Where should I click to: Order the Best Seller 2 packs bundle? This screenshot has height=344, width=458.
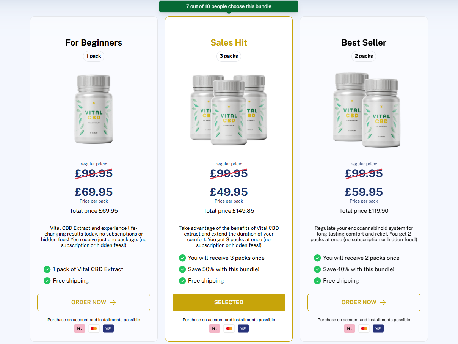[x=364, y=302]
